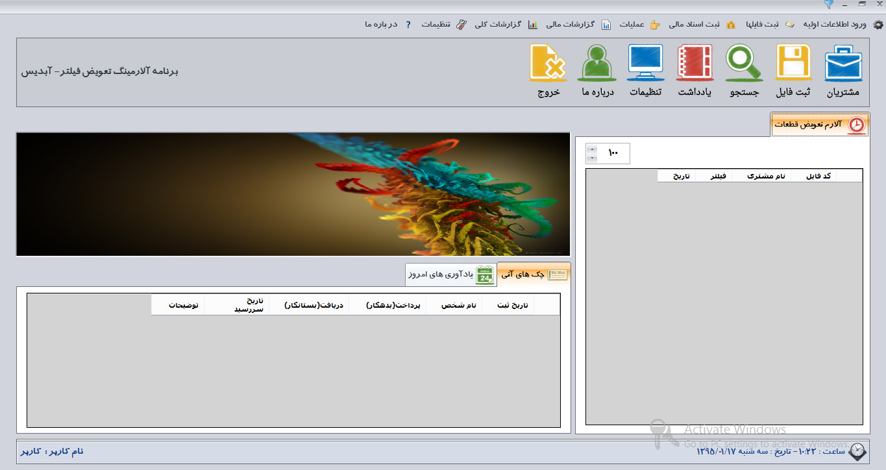This screenshot has height=470, width=886.
Task: Open the تنظیمات menu in the menu bar
Action: 436,25
